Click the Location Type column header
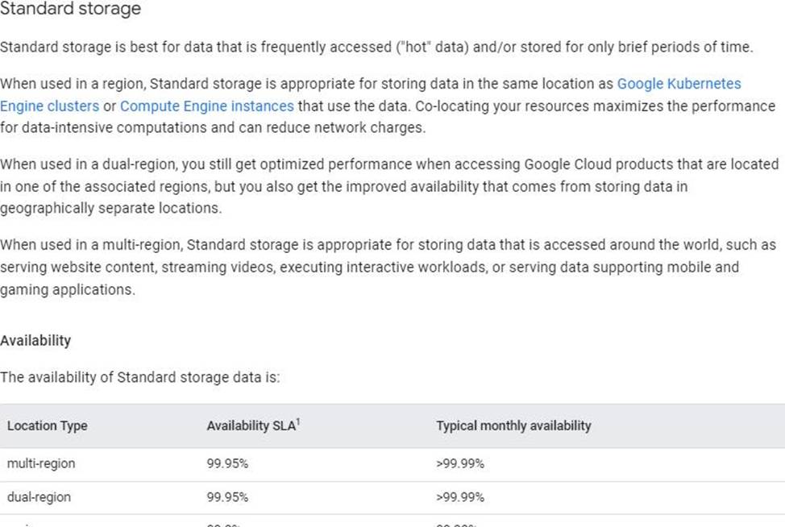Image resolution: width=785 pixels, height=527 pixels. [x=48, y=426]
